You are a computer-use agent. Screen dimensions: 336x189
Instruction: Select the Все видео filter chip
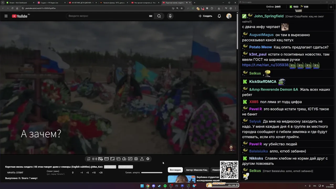(175, 170)
